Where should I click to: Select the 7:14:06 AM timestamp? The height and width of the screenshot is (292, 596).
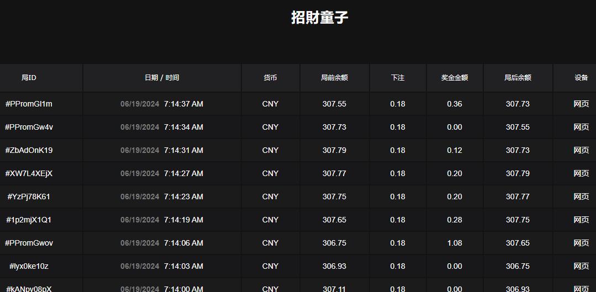pos(183,243)
